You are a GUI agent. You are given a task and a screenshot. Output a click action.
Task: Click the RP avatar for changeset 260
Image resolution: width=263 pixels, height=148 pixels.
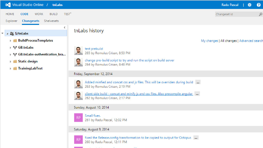78,140
